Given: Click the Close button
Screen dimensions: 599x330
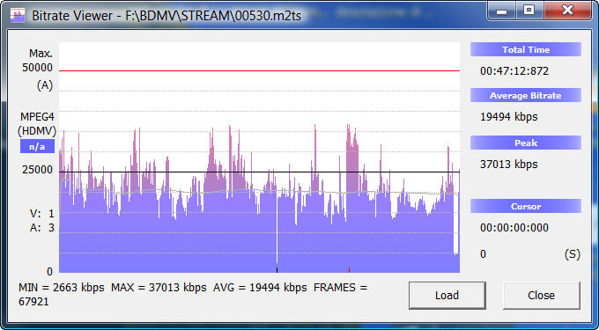Looking at the screenshot, I should (541, 296).
